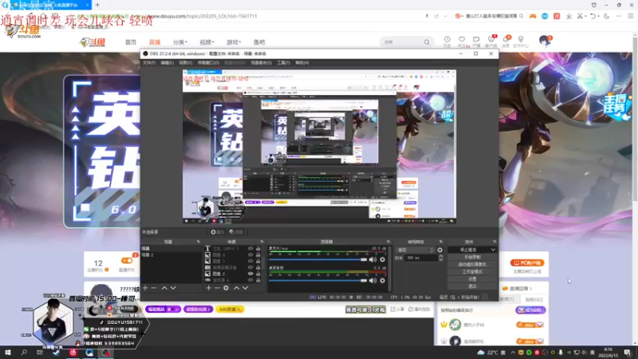Open Douyu followed heart icon
This screenshot has width=638, height=359.
pyautogui.click(x=462, y=39)
